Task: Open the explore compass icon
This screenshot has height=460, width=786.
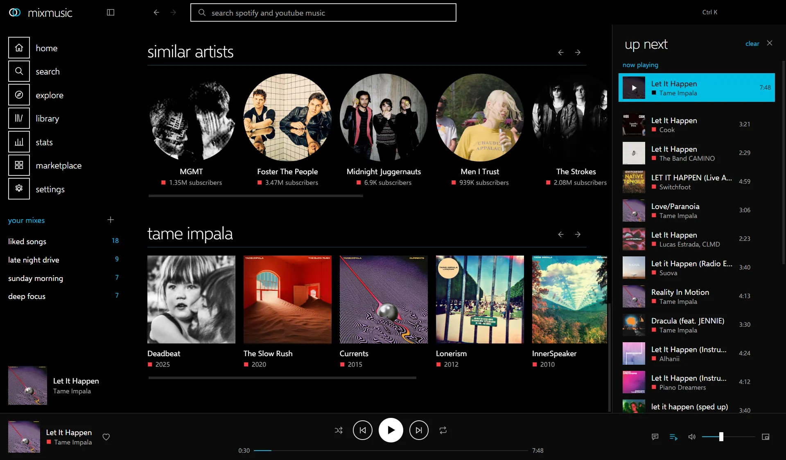Action: 19,95
